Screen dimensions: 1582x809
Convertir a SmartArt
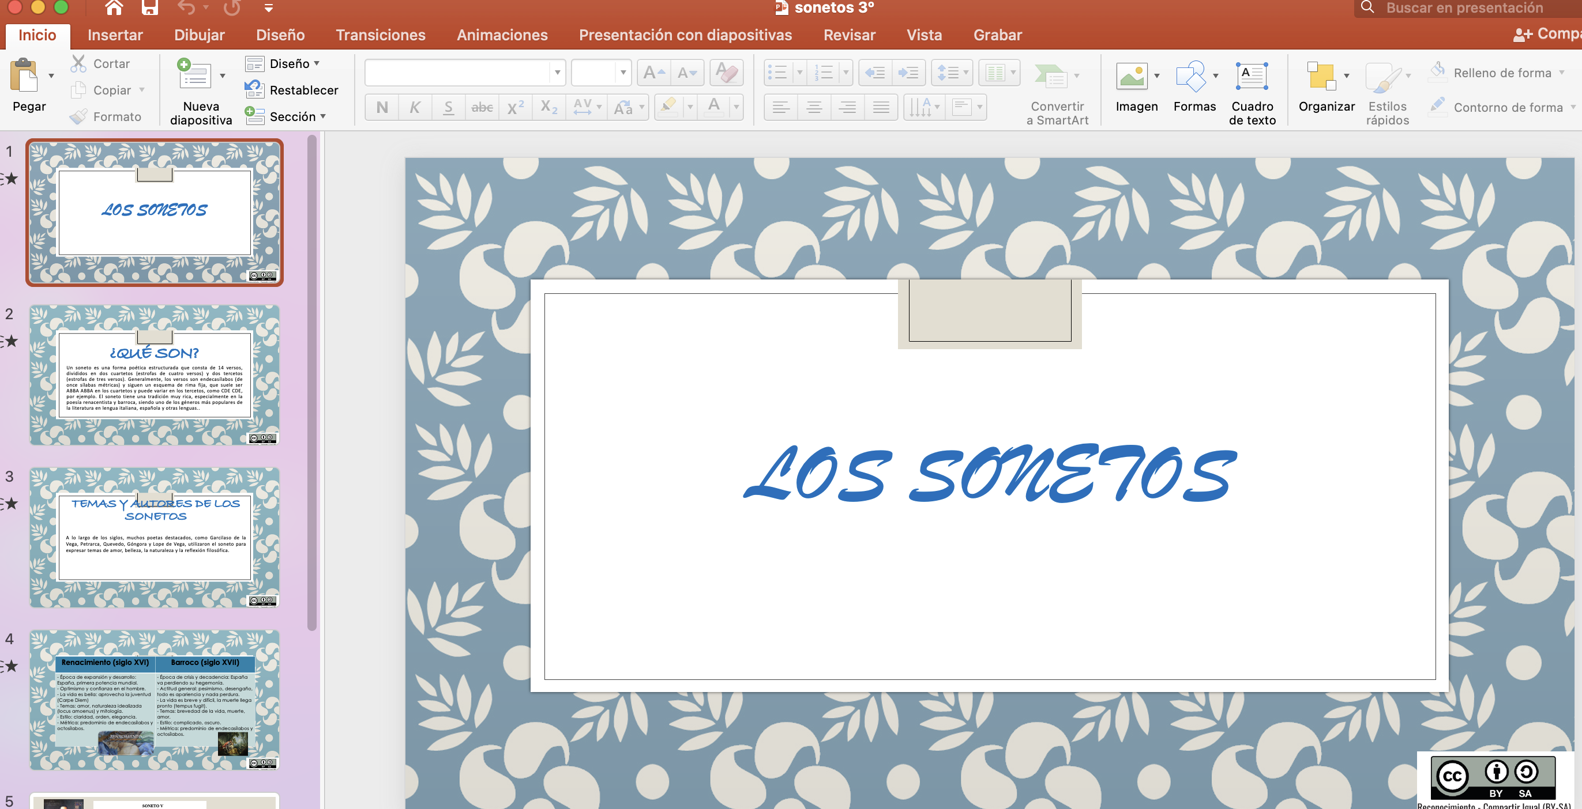click(x=1057, y=93)
